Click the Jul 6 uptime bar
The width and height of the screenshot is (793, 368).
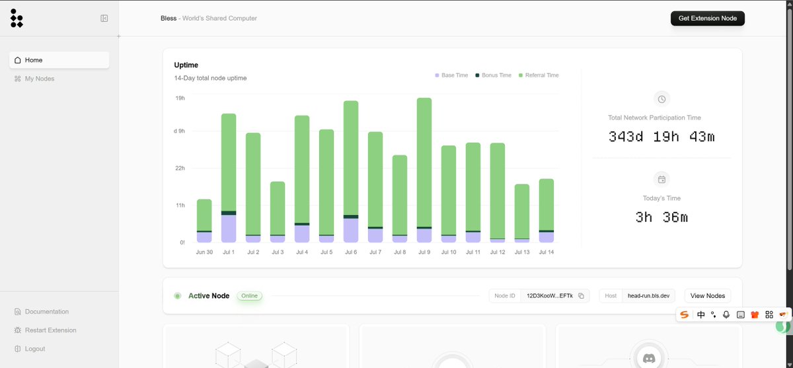351,172
